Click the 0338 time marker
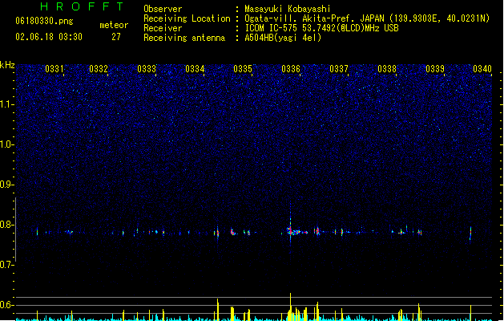Image resolution: width=504 pixels, height=321 pixels. [387, 69]
